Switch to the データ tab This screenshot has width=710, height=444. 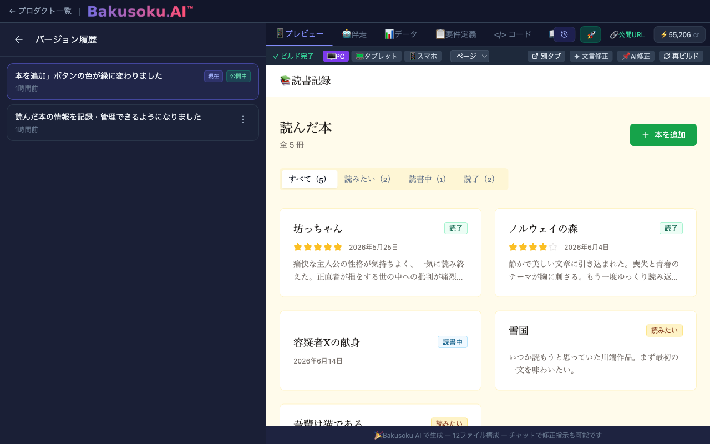coord(401,34)
